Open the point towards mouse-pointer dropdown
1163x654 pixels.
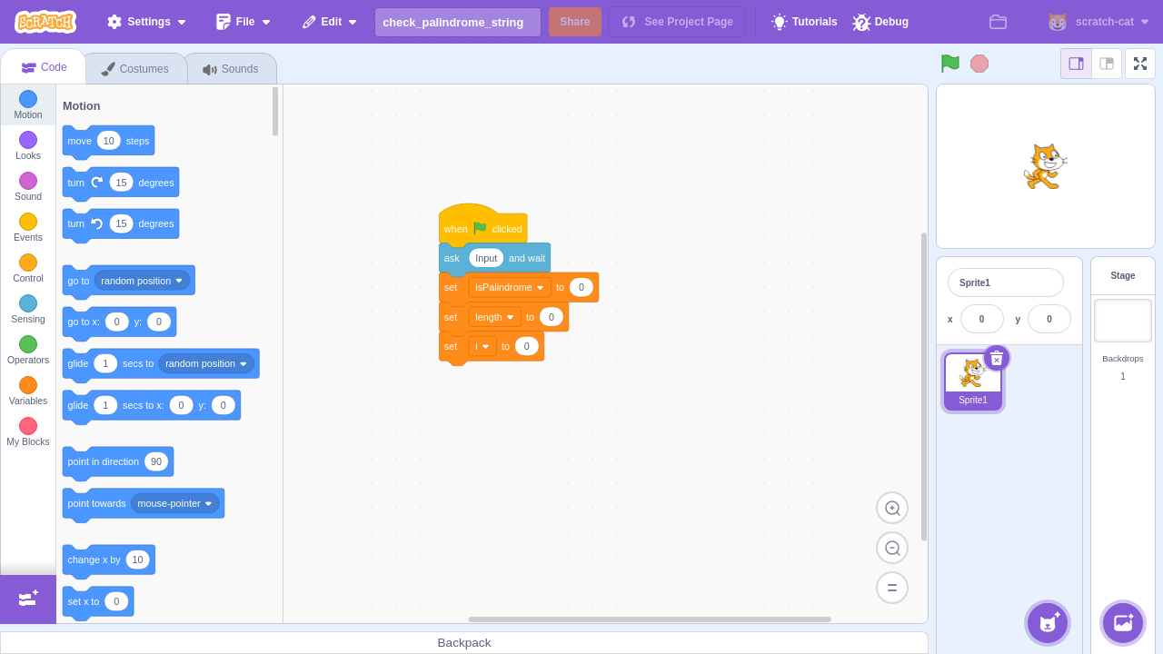click(x=175, y=503)
